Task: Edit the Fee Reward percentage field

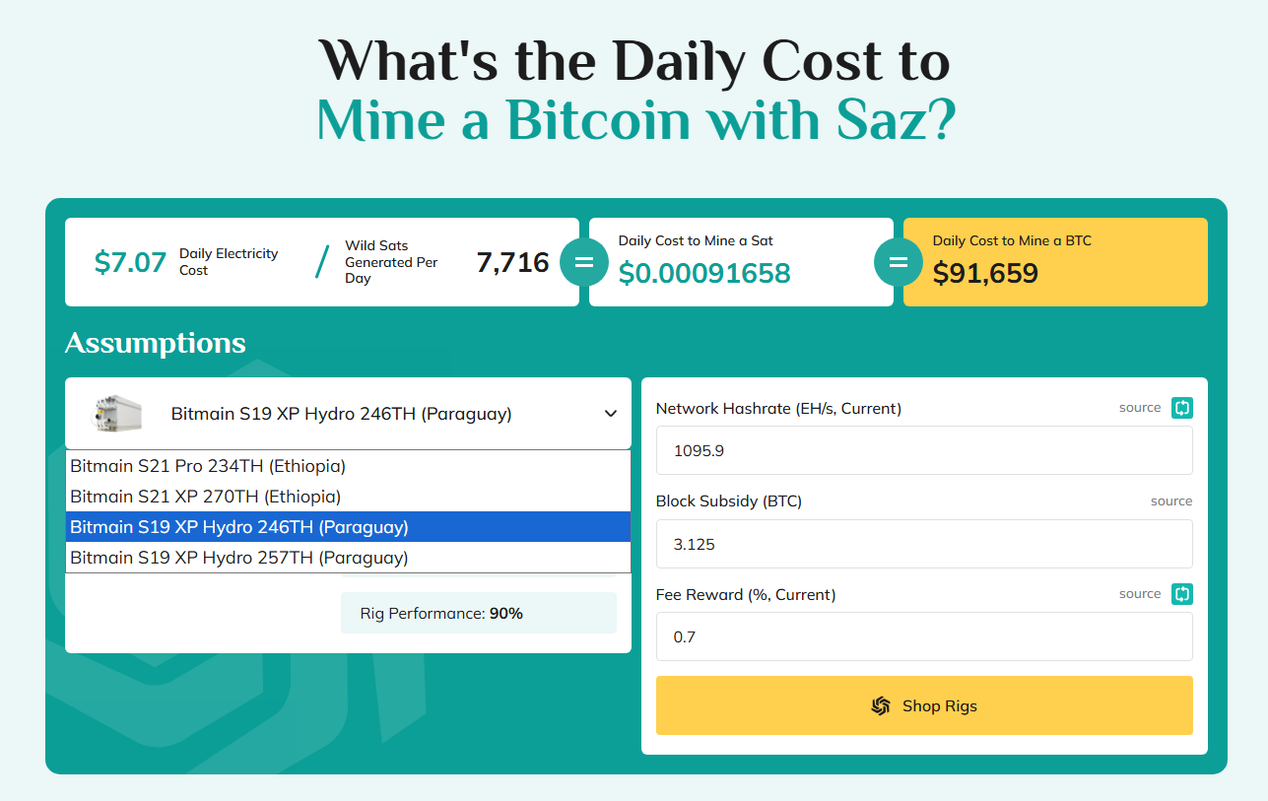Action: tap(924, 636)
